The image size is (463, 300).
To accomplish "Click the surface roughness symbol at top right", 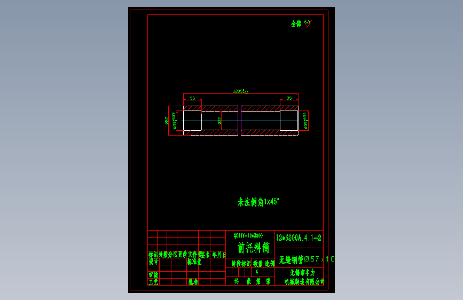I will click(308, 23).
